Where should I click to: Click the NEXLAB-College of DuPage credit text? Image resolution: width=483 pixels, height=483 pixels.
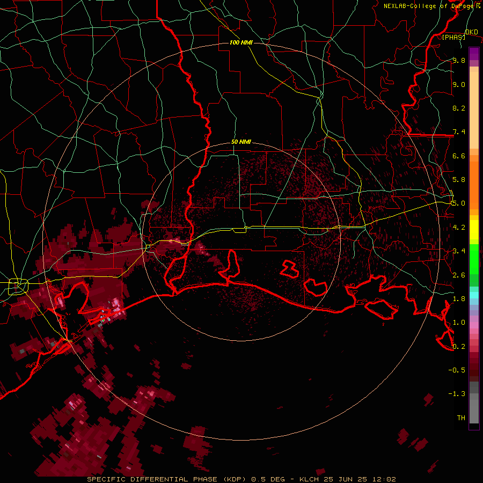click(x=429, y=6)
